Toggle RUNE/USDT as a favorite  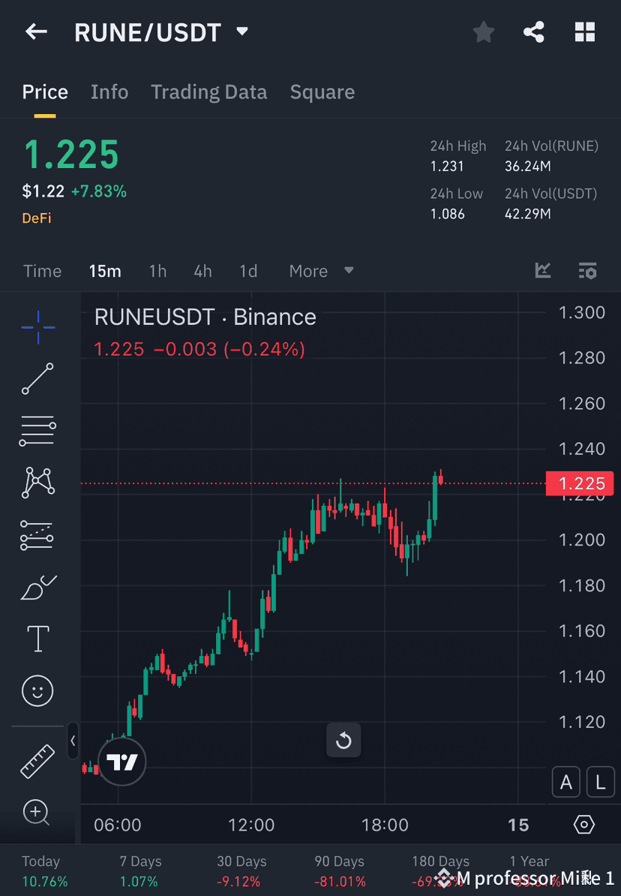(483, 32)
